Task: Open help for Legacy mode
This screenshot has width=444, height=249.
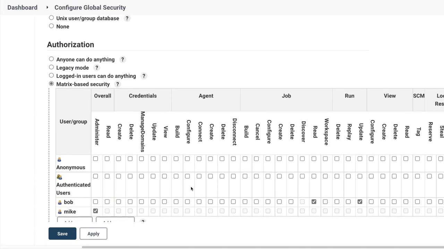Action: click(x=97, y=68)
